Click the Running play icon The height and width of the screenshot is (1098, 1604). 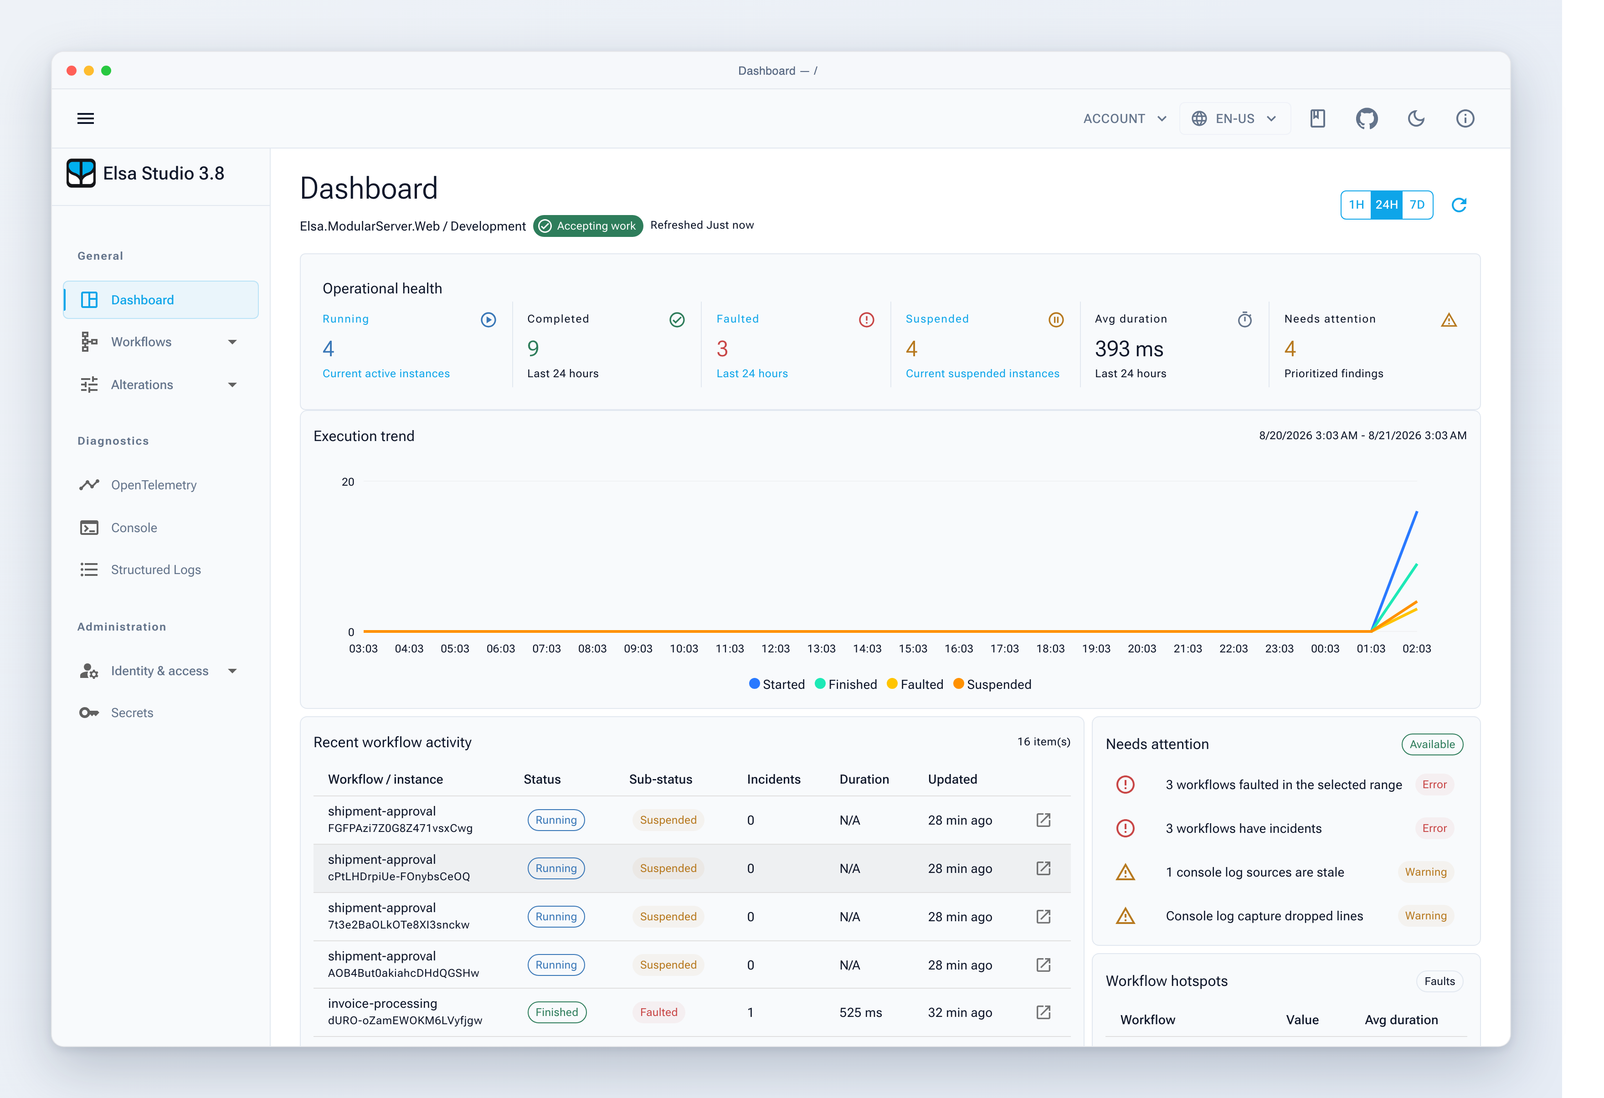click(488, 319)
